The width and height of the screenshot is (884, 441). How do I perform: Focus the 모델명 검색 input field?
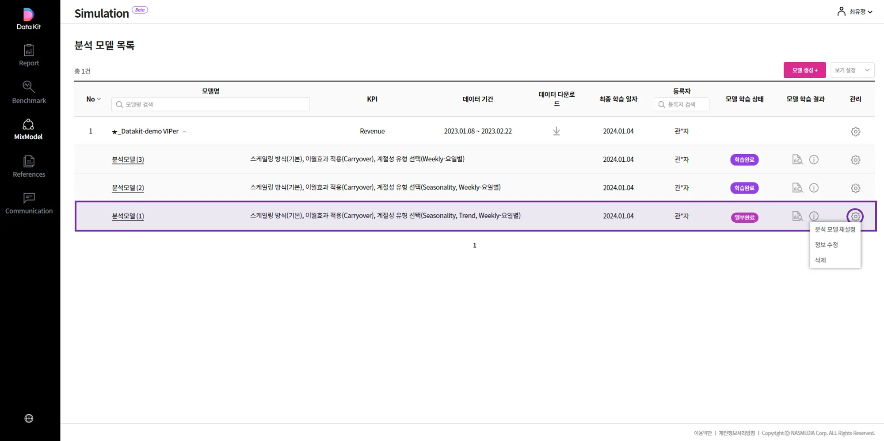[x=210, y=104]
